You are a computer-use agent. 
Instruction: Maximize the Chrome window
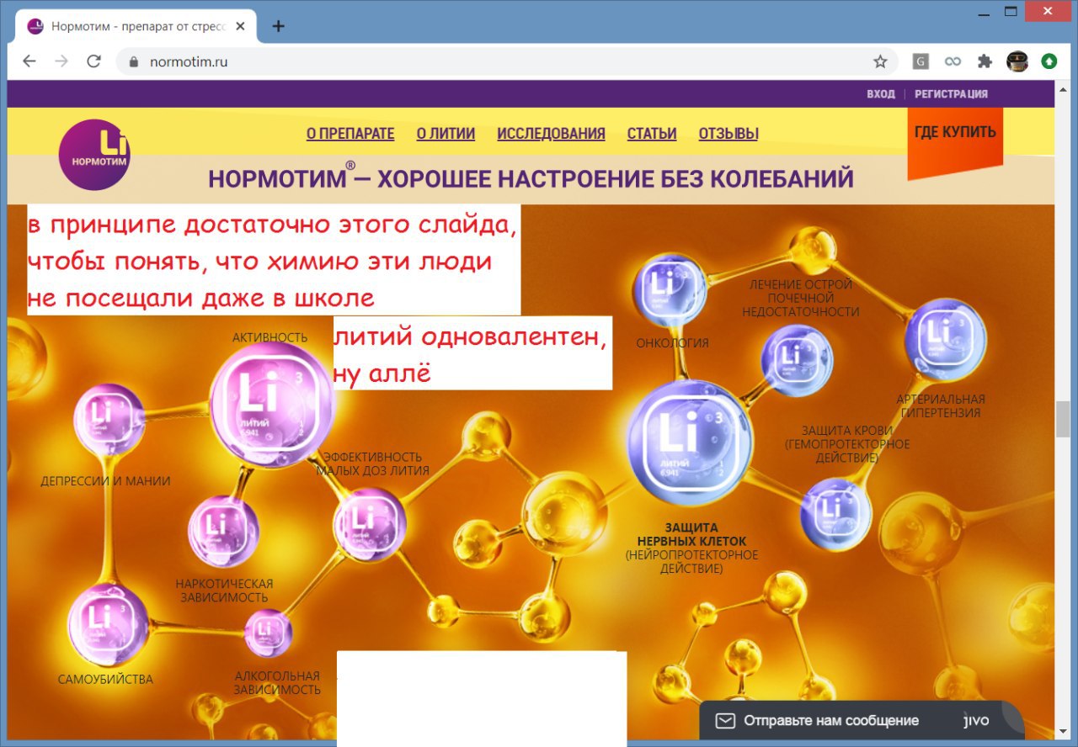point(1011,11)
